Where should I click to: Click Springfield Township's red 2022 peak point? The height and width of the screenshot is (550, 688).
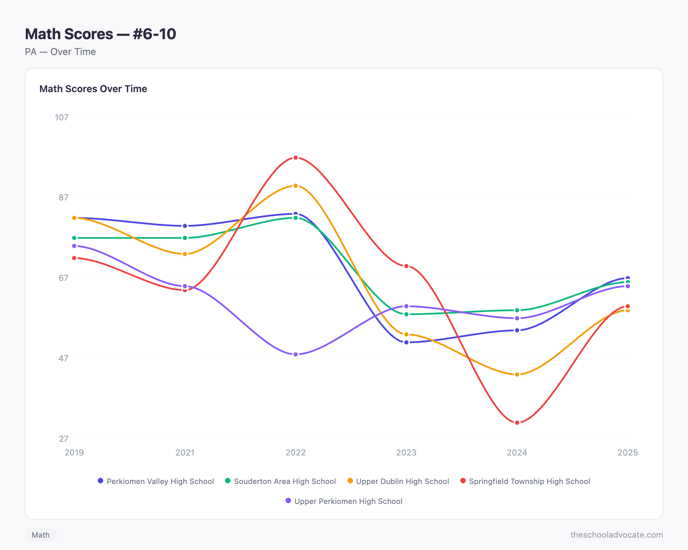pos(295,158)
